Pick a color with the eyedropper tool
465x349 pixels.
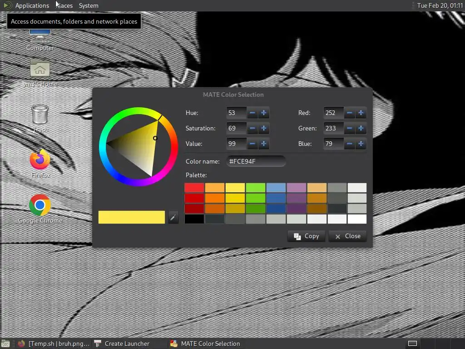173,218
